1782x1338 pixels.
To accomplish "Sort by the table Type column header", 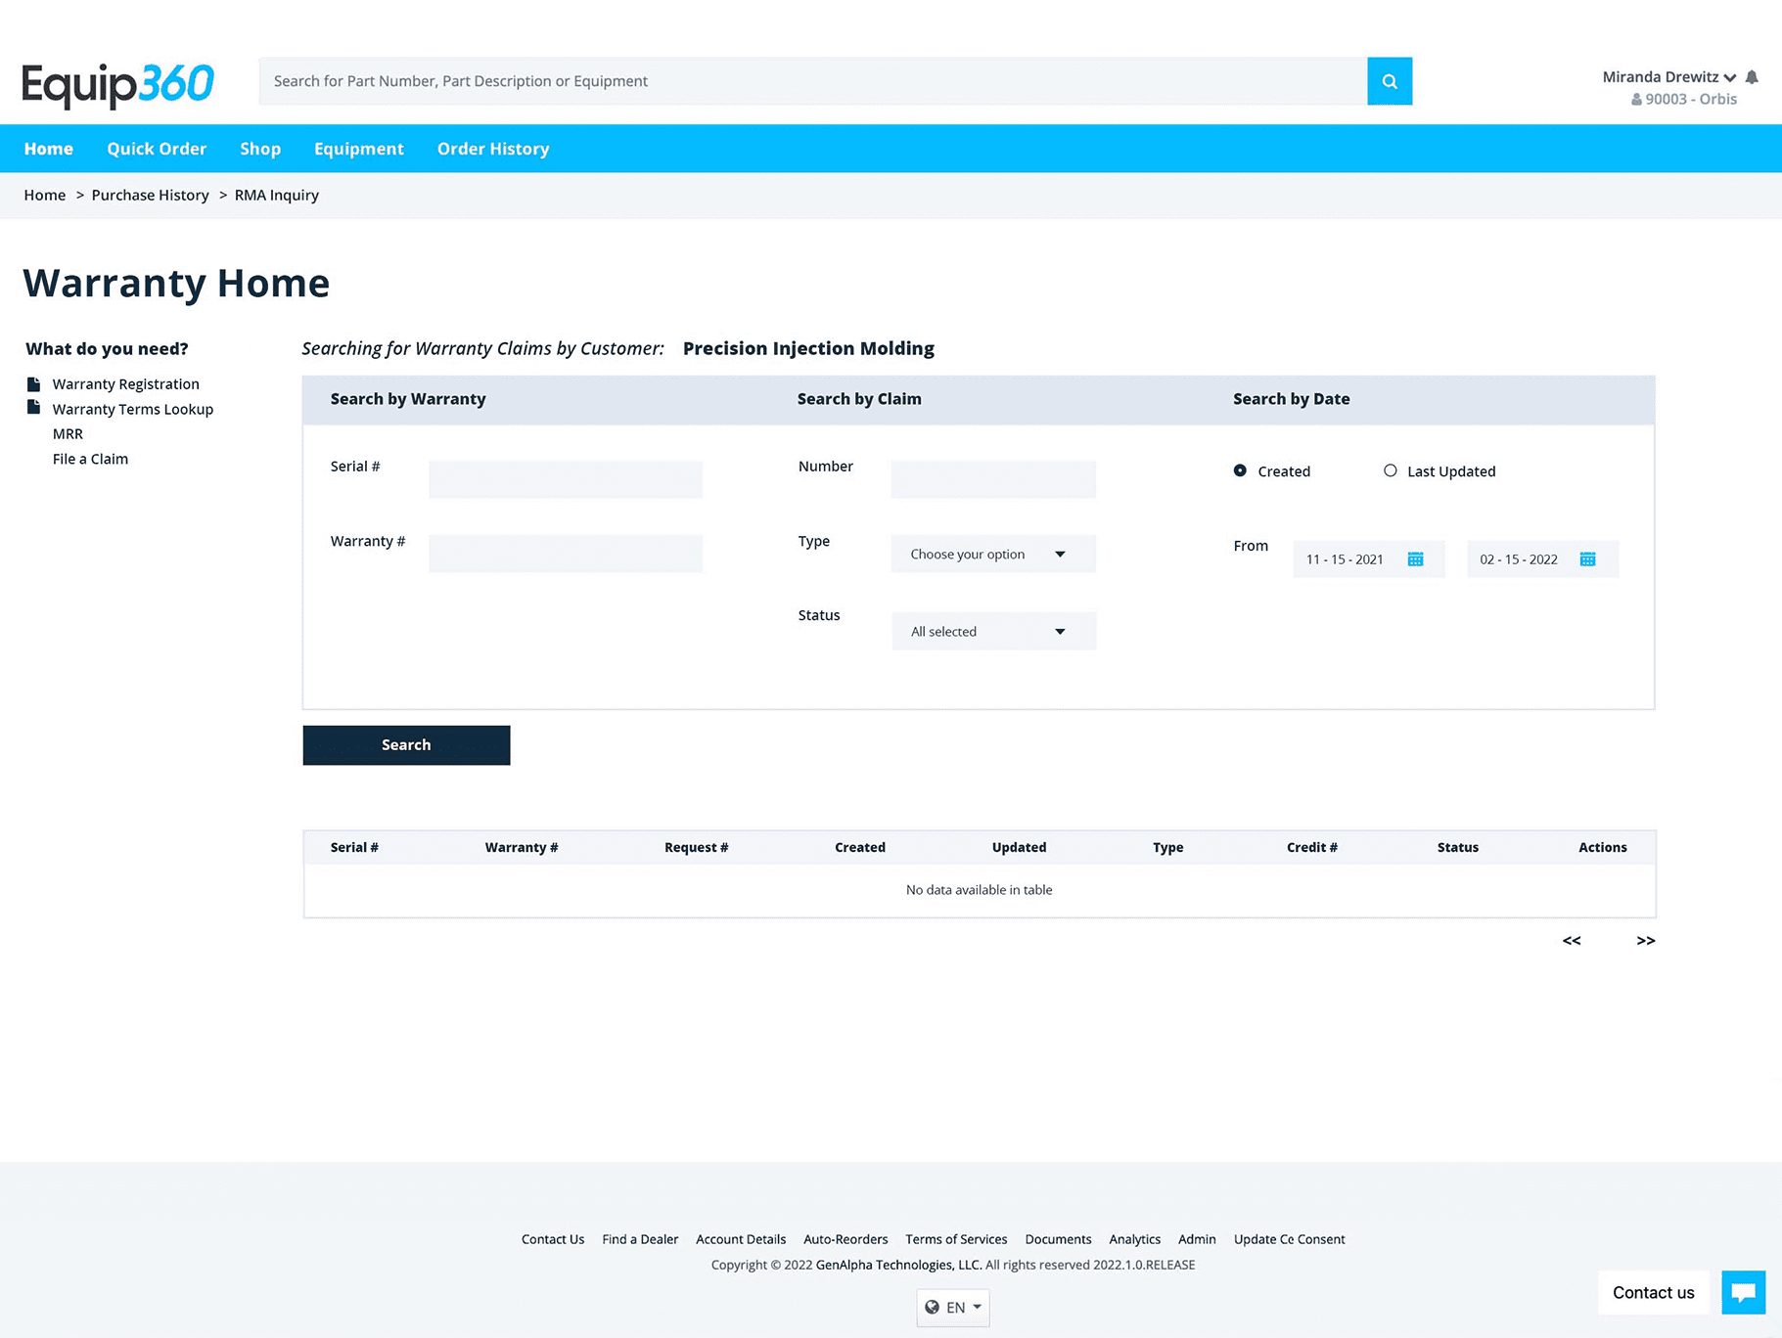I will pos(1168,847).
